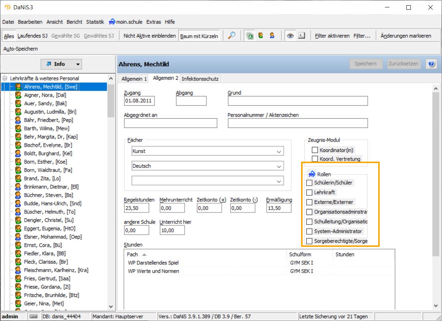
Task: Click the moin.schule logo in menu bar
Action: (x=112, y=22)
